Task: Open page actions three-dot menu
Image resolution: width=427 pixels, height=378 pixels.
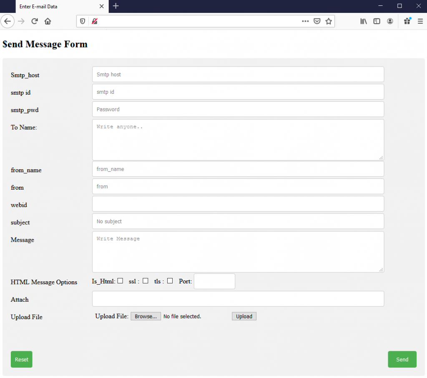Action: pos(305,21)
